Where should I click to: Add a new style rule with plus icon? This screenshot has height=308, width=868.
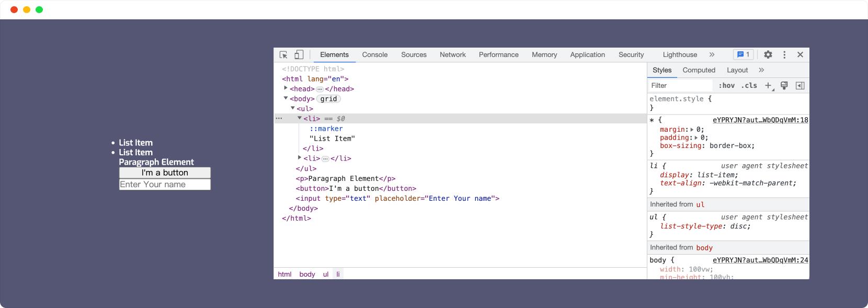click(768, 86)
